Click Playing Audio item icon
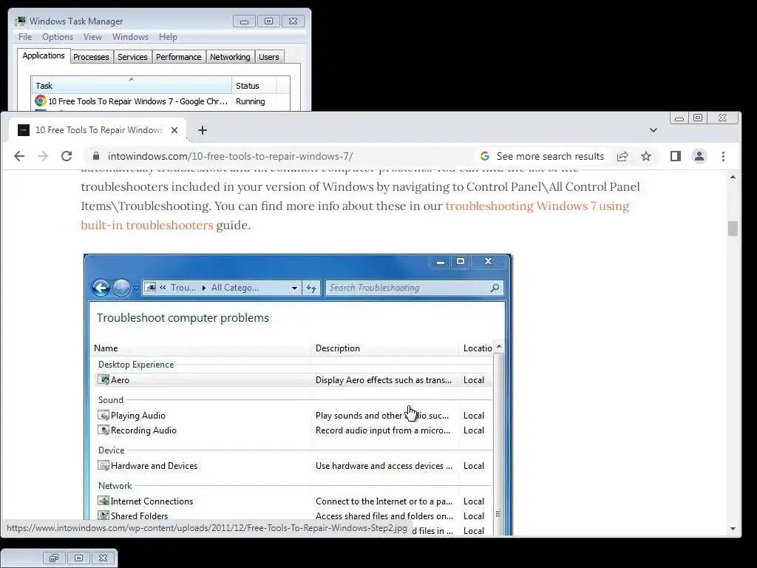757x568 pixels. (x=103, y=415)
